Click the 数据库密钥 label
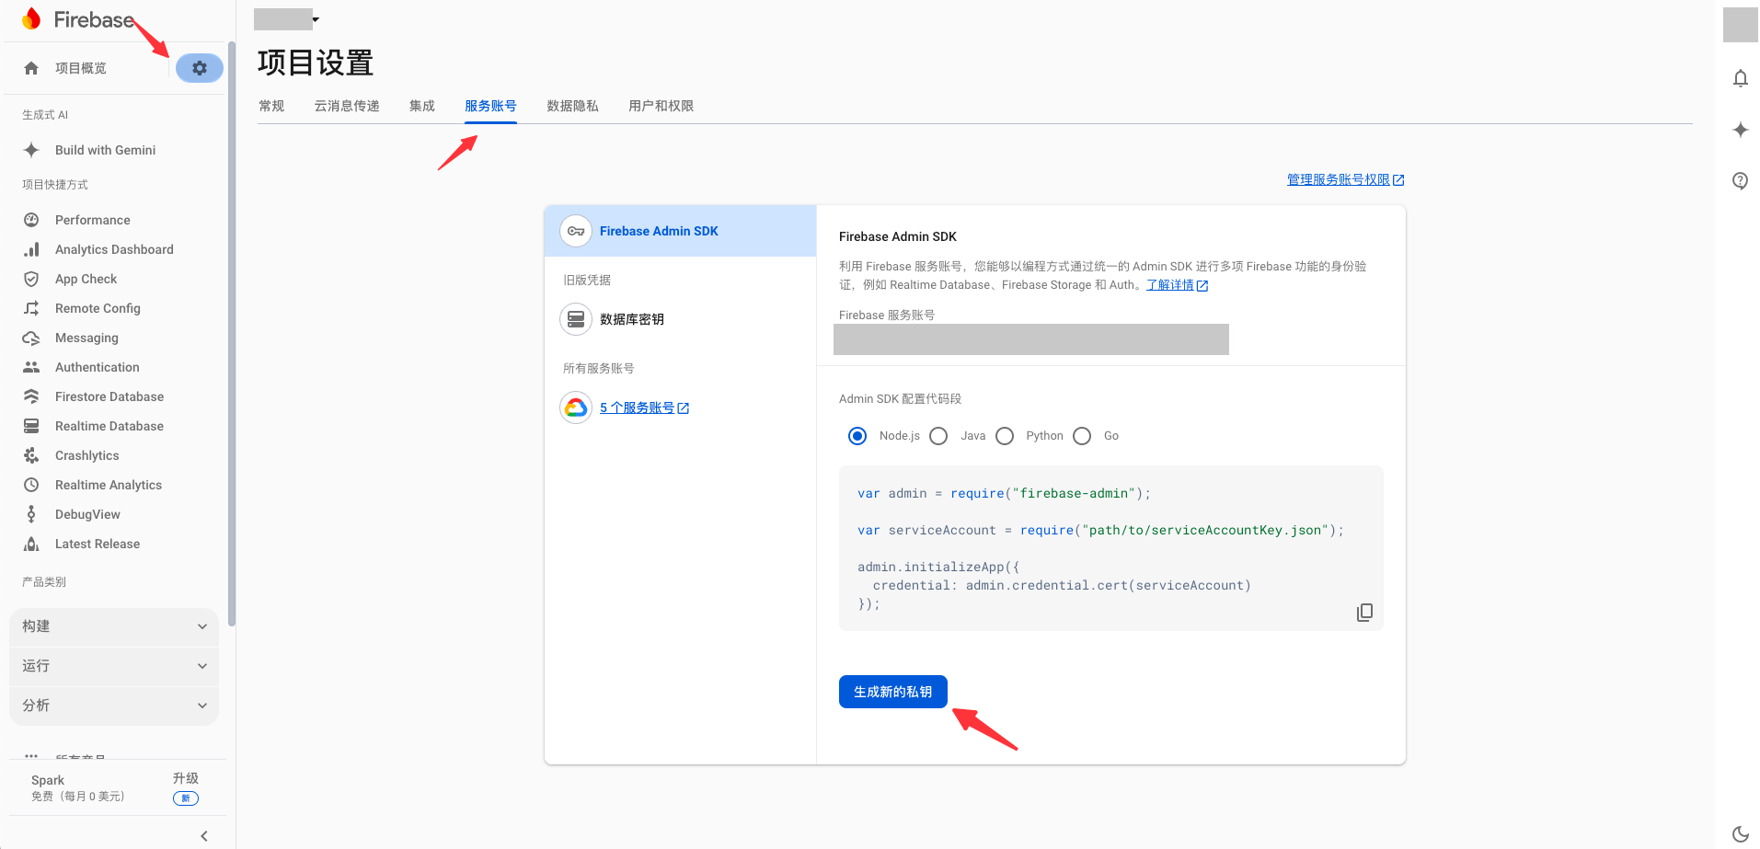Image resolution: width=1760 pixels, height=849 pixels. (x=632, y=319)
